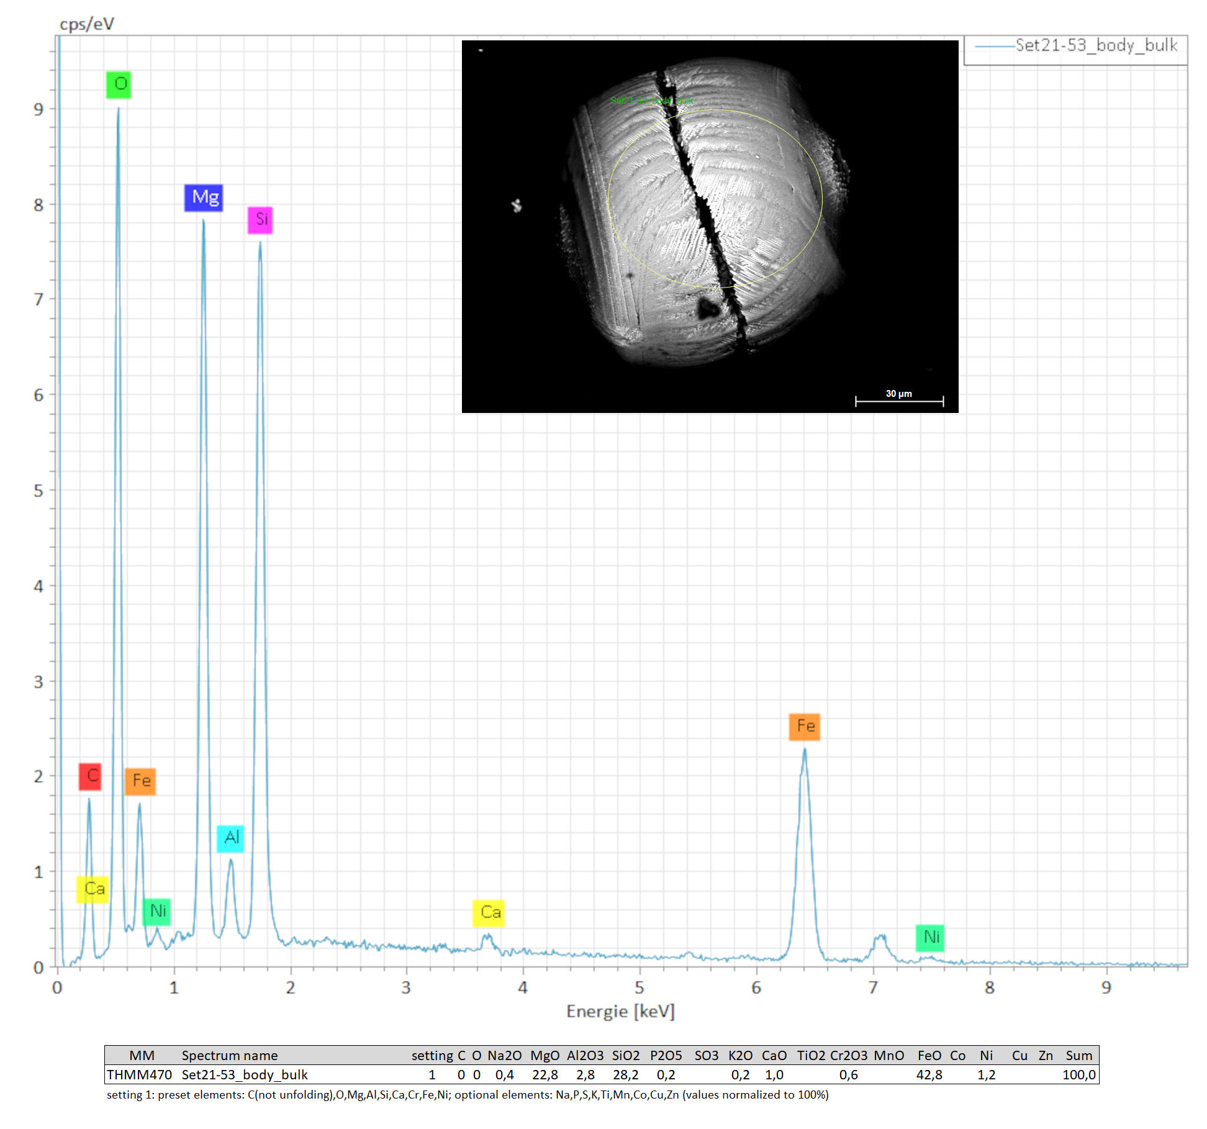
Task: Select the THMM470 table row cell
Action: click(139, 1075)
